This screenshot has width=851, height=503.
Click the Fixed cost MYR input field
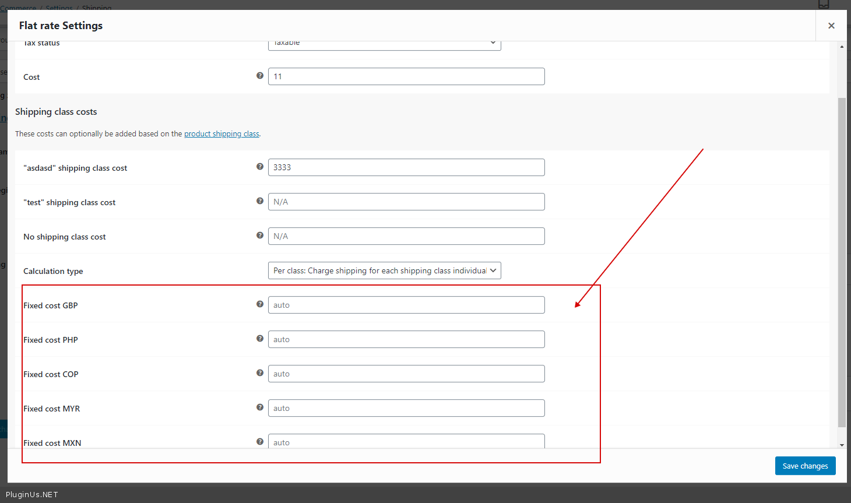[x=406, y=408]
